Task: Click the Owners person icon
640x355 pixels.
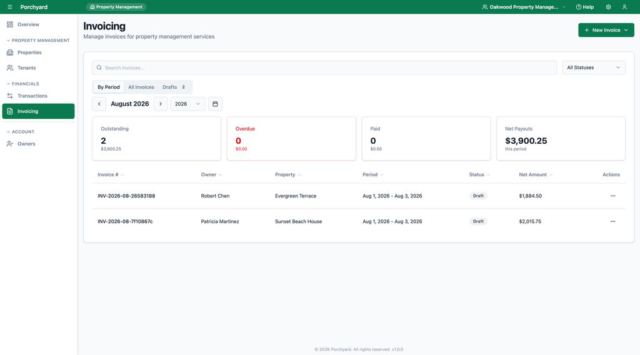Action: [10, 144]
